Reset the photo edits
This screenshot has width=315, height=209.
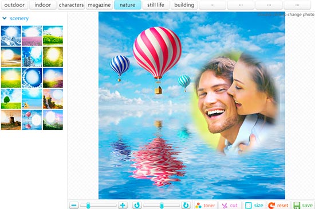coord(278,205)
